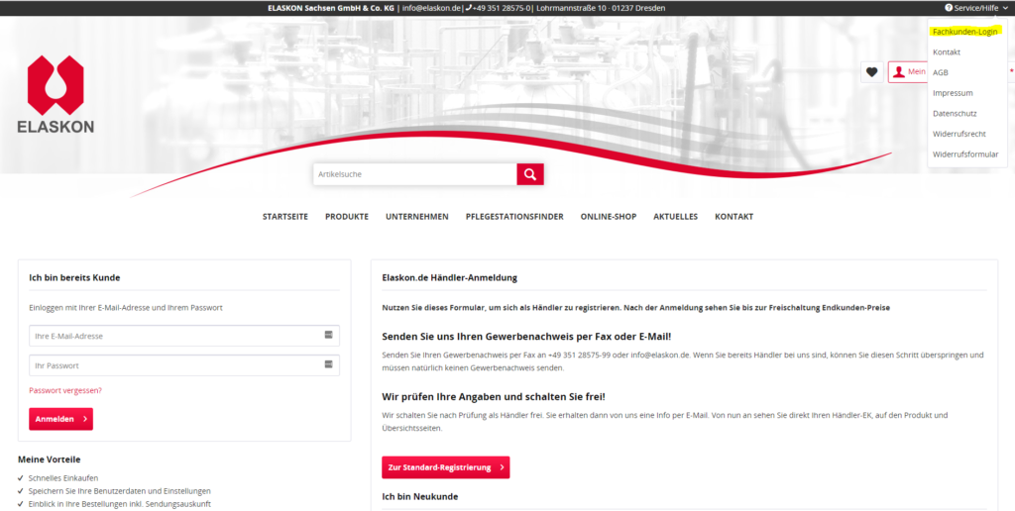
Task: Click the autofill icon in the email field
Action: (328, 336)
